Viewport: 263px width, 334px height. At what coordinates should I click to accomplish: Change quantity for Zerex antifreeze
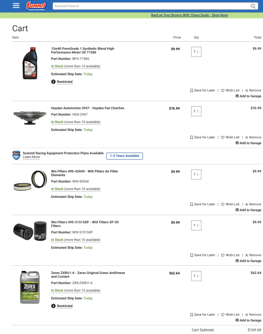(x=196, y=276)
